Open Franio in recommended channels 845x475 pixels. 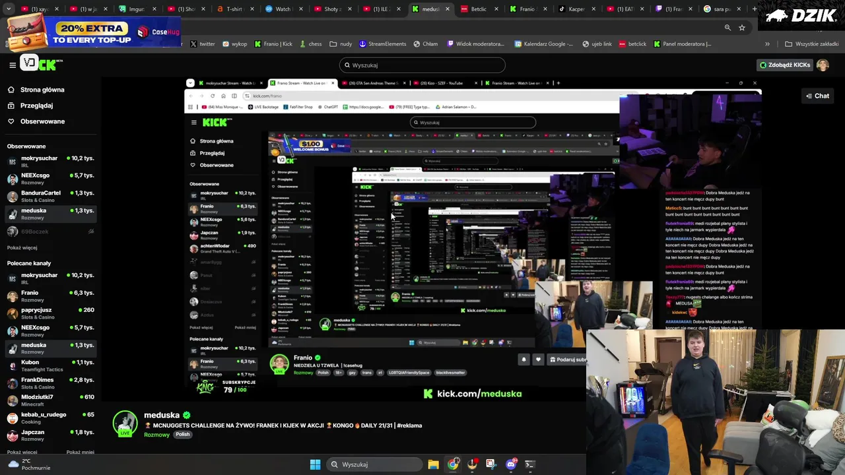pos(50,296)
